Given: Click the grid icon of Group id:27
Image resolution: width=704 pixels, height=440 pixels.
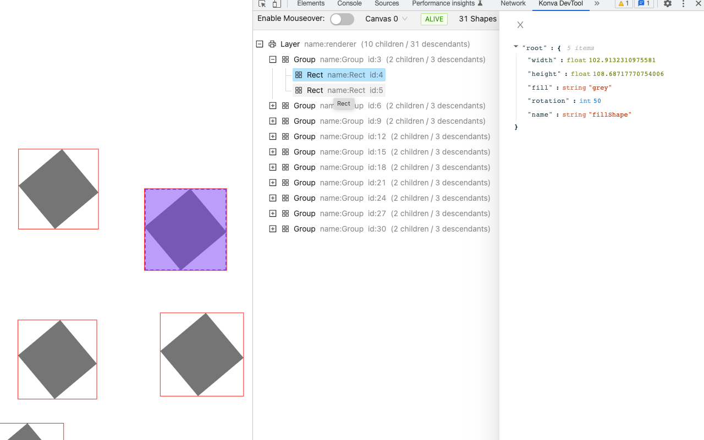Looking at the screenshot, I should coord(285,213).
